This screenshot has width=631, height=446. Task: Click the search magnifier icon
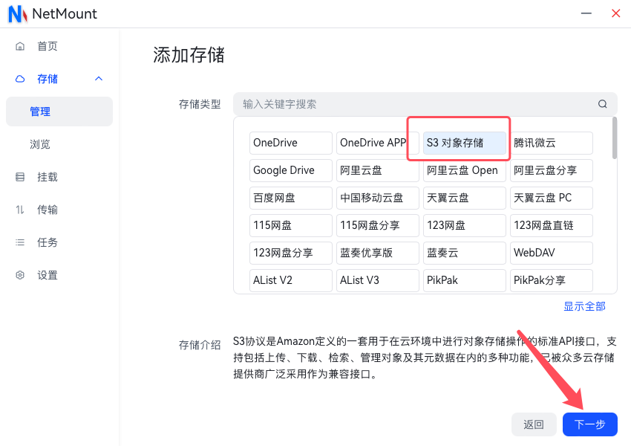click(x=603, y=104)
